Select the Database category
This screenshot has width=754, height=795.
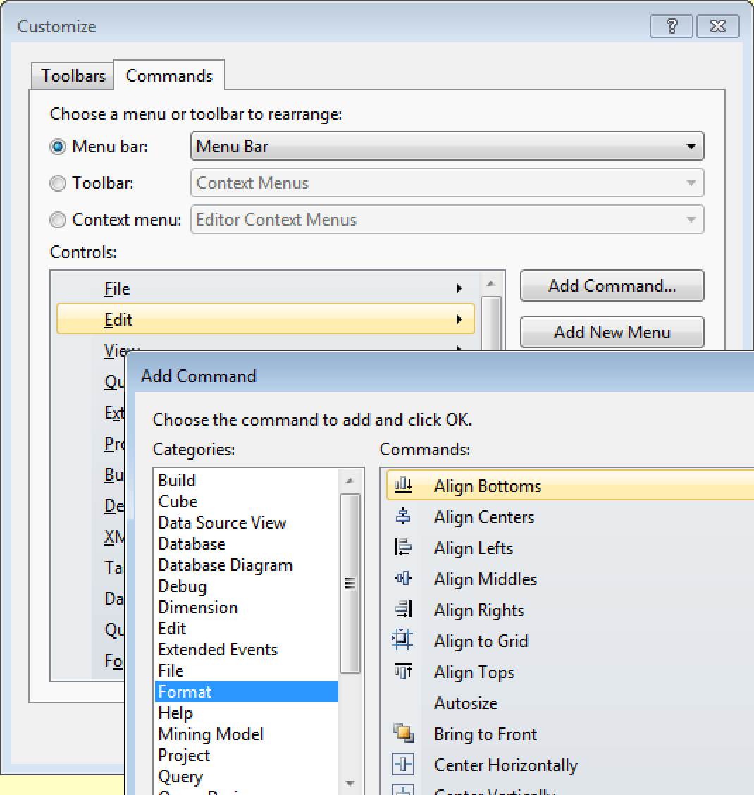click(x=247, y=544)
